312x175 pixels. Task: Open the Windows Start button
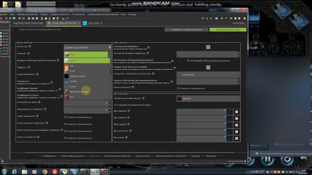4,172
